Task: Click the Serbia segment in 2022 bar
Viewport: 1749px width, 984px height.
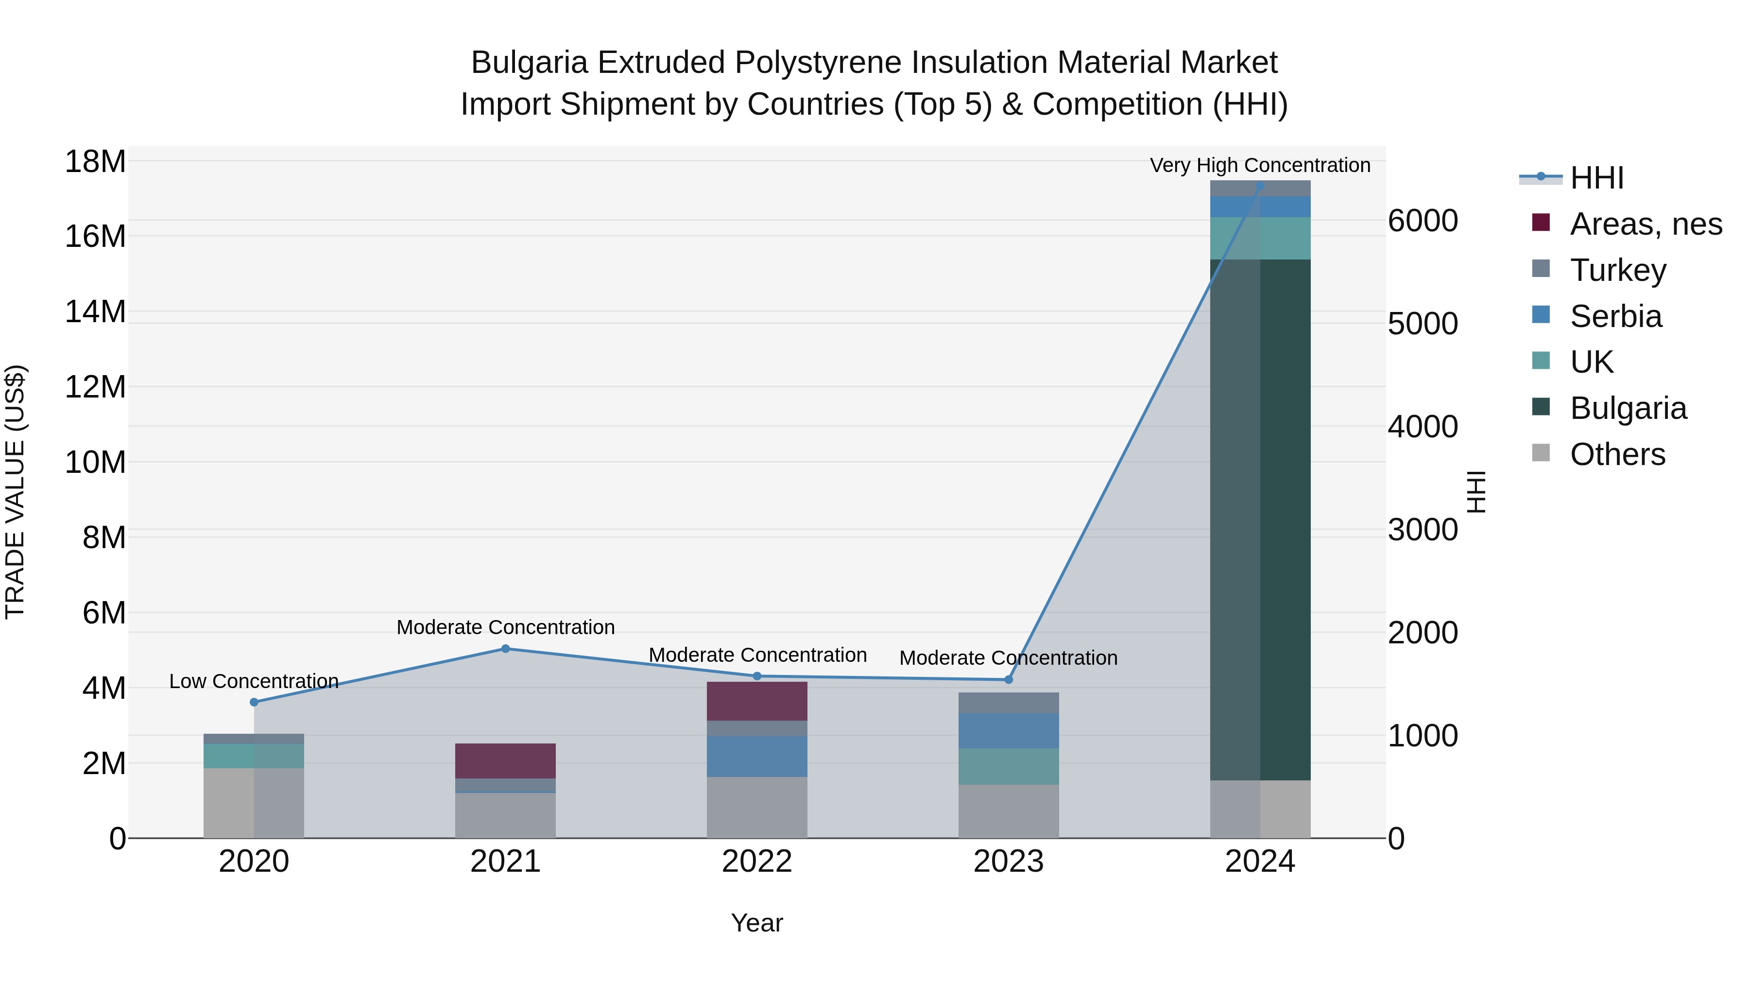Action: (x=757, y=757)
